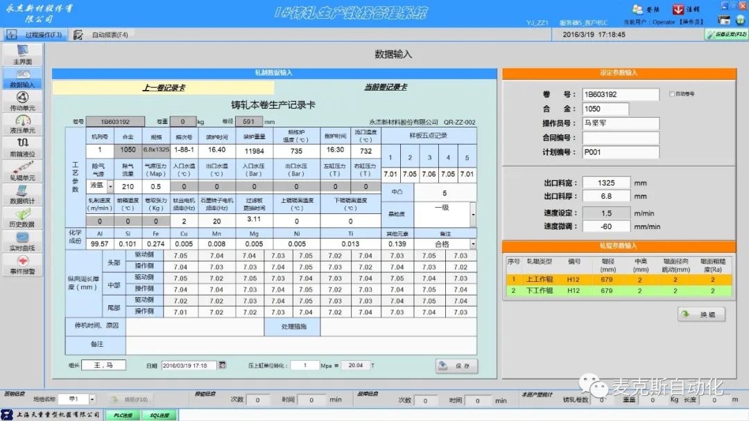
Task: Click the 注销 logout button
Action: point(686,10)
